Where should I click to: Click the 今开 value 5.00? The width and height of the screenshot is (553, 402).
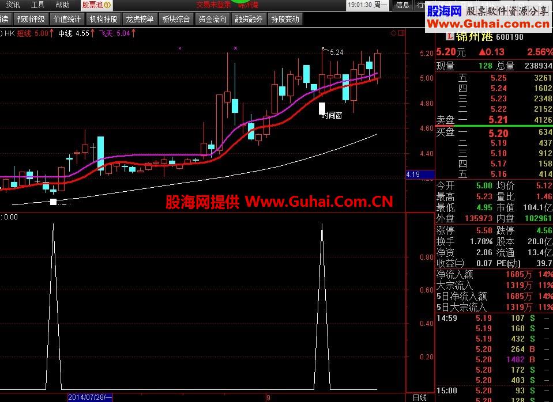point(484,185)
